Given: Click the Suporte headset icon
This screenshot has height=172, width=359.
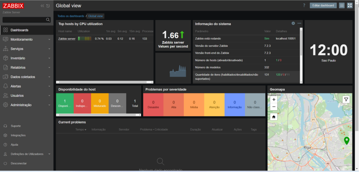Looking at the screenshot, I should point(6,126).
